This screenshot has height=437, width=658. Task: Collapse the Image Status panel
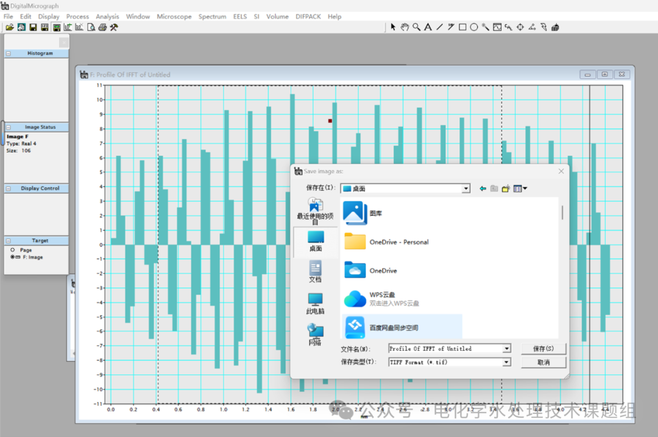[x=9, y=127]
